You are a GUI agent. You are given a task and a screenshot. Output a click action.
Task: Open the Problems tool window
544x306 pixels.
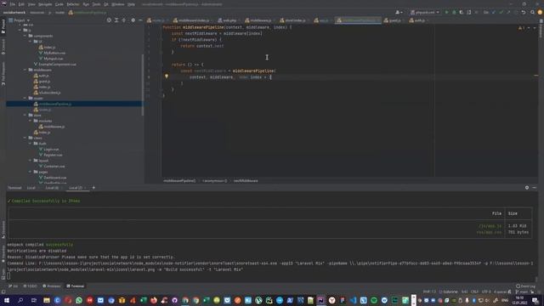52,286
